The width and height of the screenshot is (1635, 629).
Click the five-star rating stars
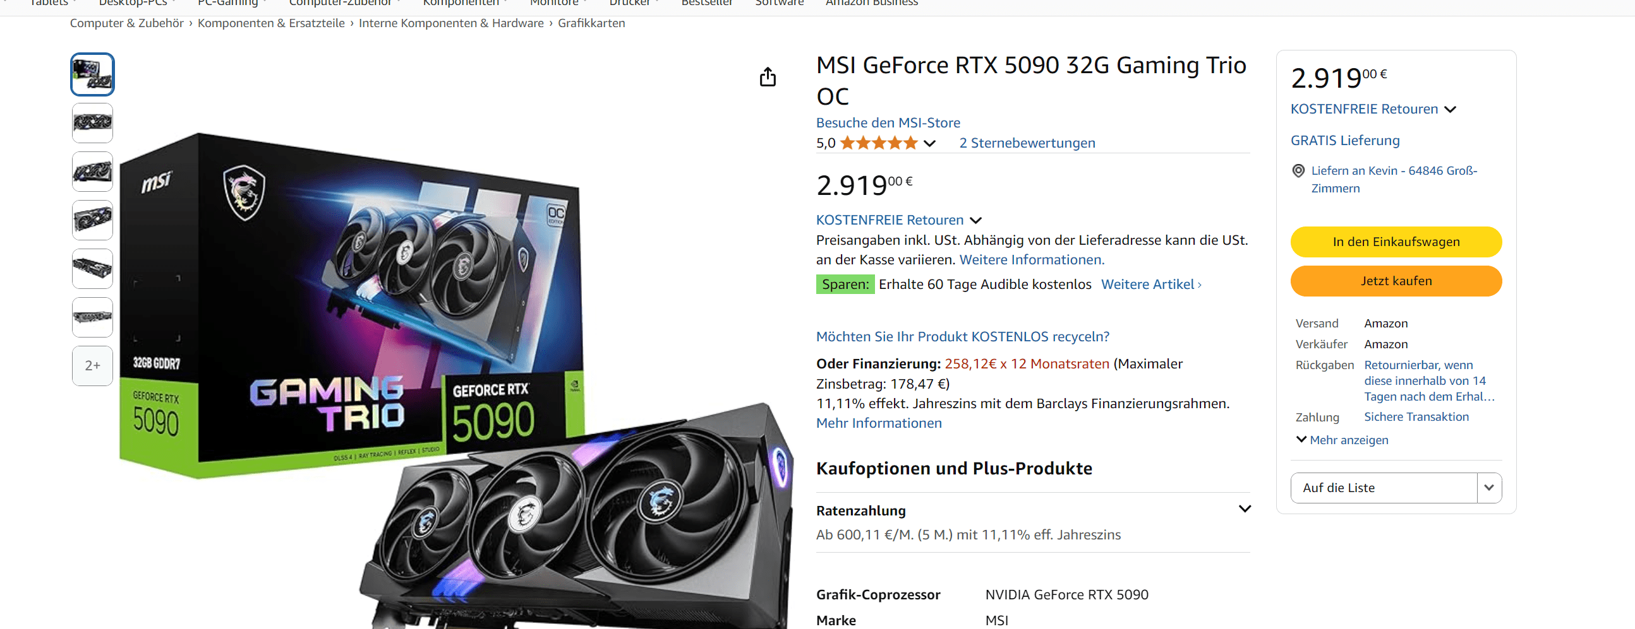point(879,143)
